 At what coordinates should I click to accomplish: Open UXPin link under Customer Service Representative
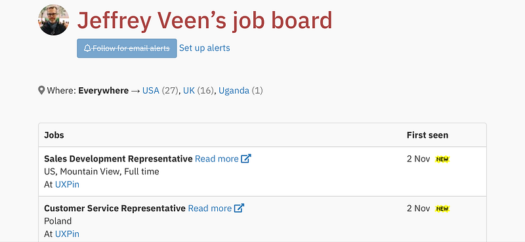point(67,234)
